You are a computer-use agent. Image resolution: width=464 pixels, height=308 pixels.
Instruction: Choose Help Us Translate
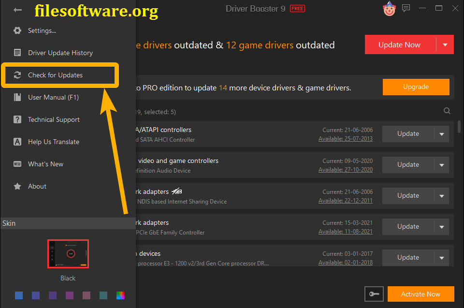click(x=54, y=142)
